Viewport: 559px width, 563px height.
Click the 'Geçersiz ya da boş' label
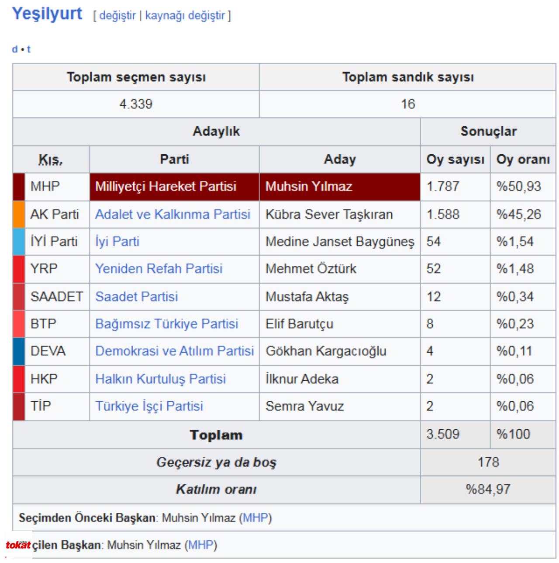(216, 462)
